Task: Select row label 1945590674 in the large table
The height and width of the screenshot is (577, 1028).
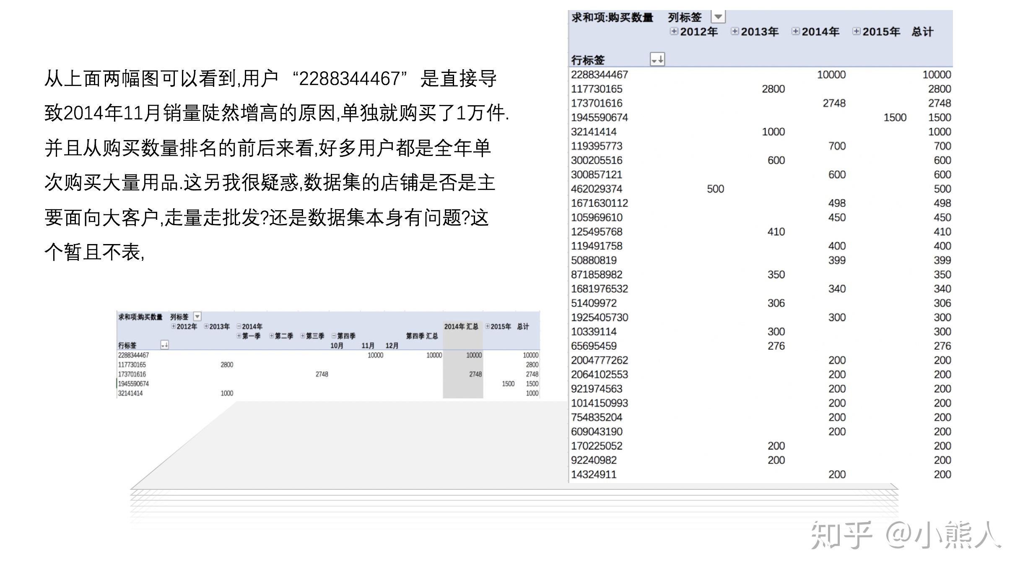Action: 600,117
